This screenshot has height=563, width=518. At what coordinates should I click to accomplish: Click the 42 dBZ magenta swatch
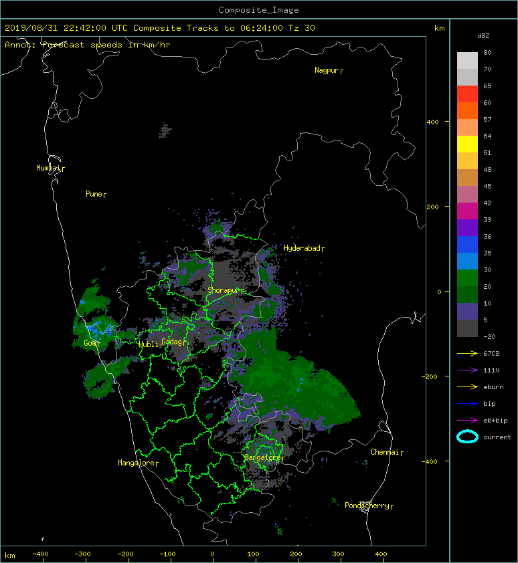tap(467, 211)
